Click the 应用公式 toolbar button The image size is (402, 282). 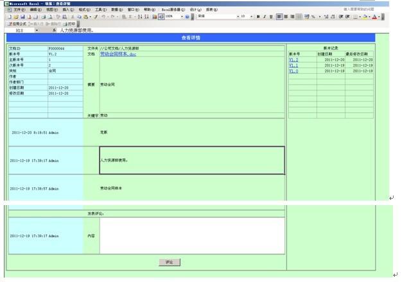[17, 24]
